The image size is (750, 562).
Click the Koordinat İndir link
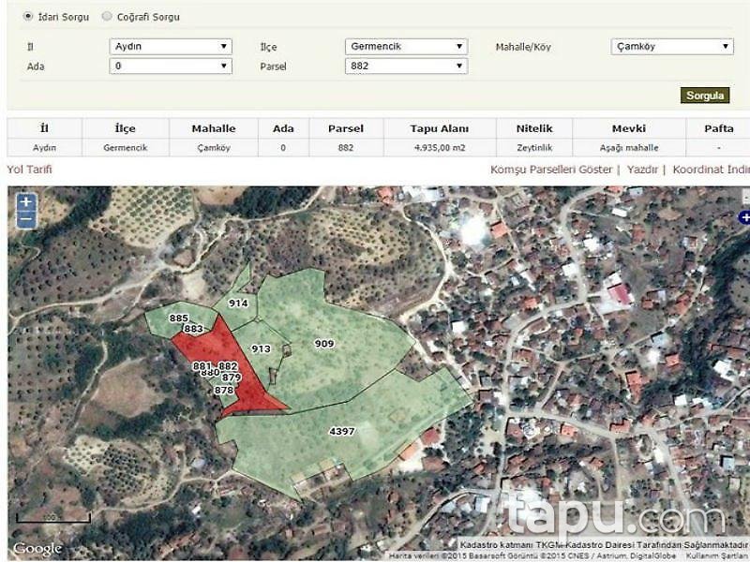click(711, 170)
